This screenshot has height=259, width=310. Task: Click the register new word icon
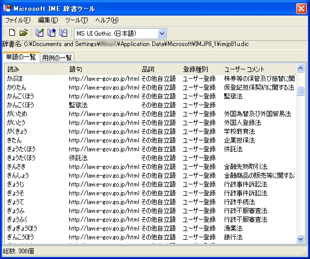(x=40, y=33)
